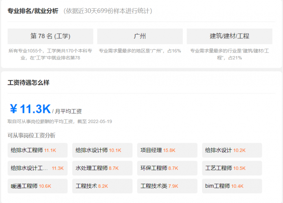Click the 专业排名/就业分析 heading

(x=33, y=11)
